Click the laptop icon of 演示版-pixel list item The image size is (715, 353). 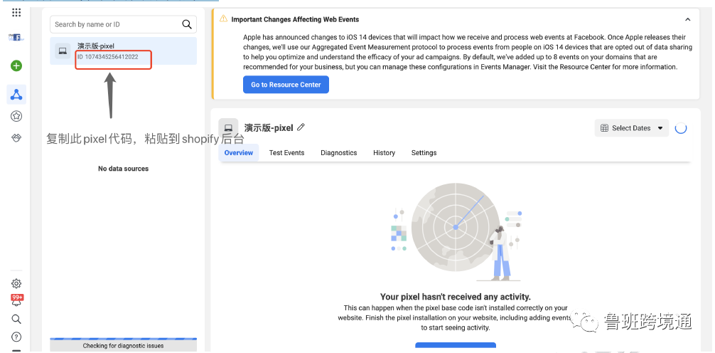pos(63,51)
